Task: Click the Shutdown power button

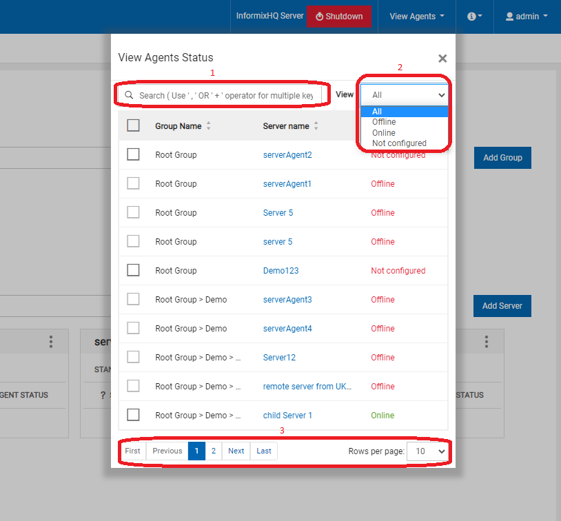Action: coord(338,17)
